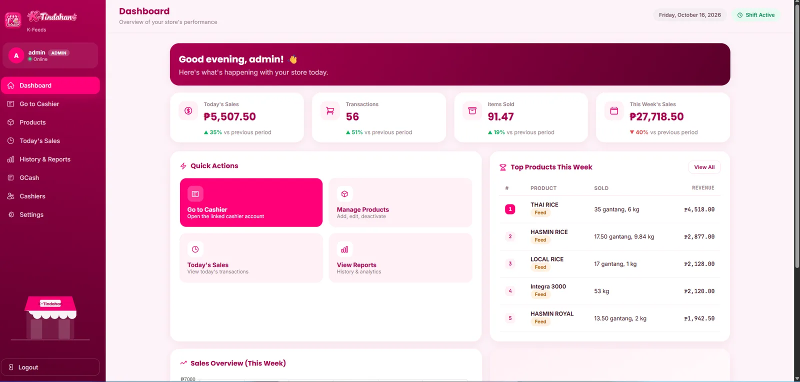Click View All for top products

(x=704, y=167)
